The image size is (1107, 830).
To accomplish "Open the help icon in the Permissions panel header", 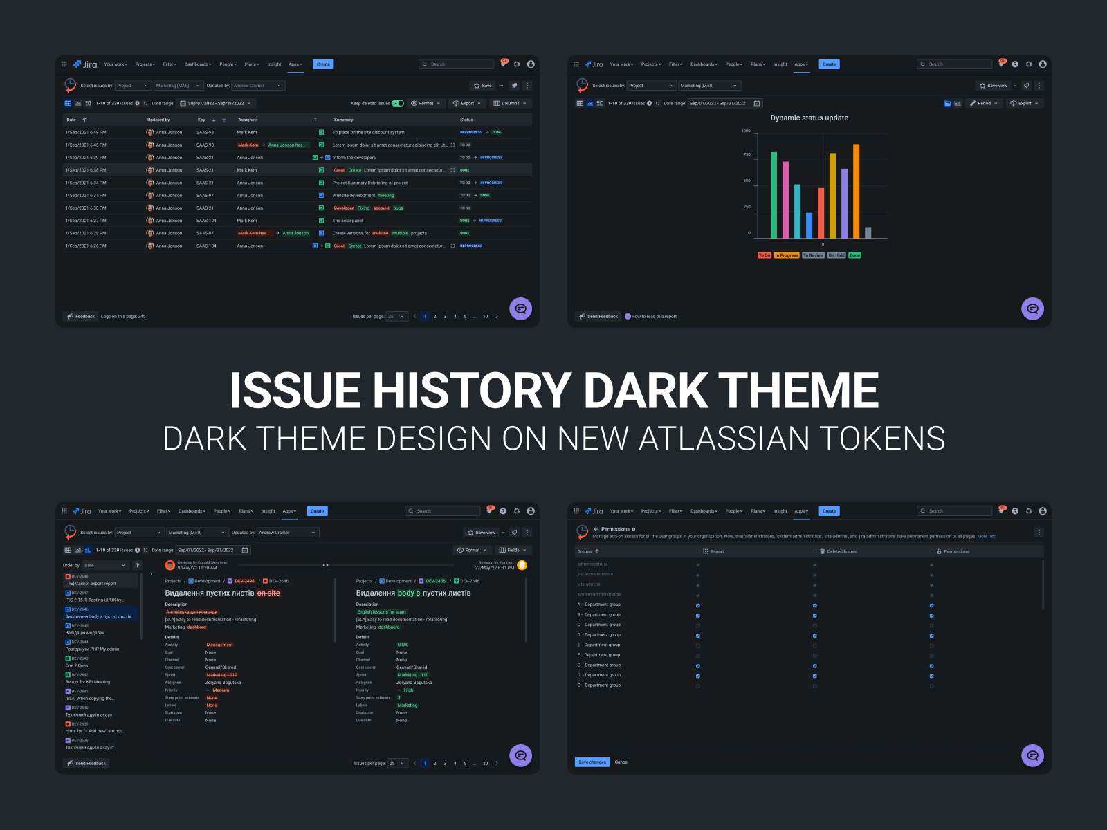I will (1015, 511).
